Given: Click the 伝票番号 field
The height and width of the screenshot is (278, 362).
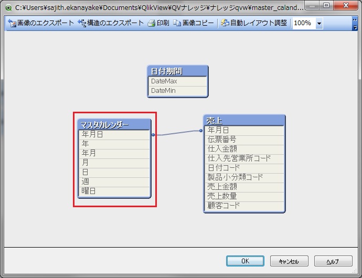Looking at the screenshot, I should [244, 140].
